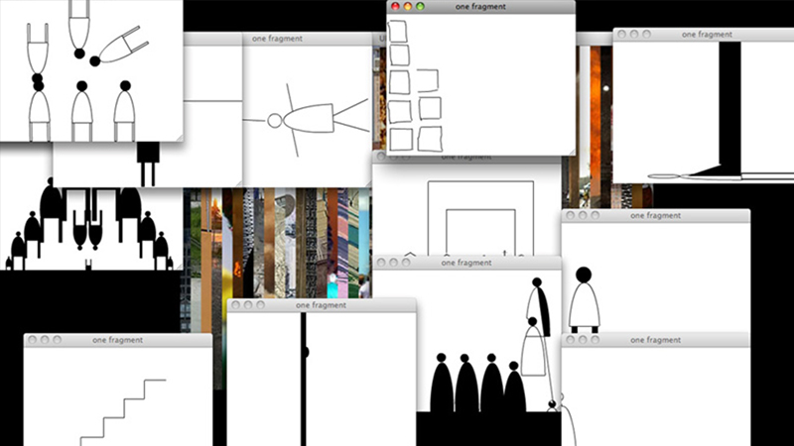The width and height of the screenshot is (794, 446).
Task: Minimize the top-right window with black column
Action: tap(634, 34)
